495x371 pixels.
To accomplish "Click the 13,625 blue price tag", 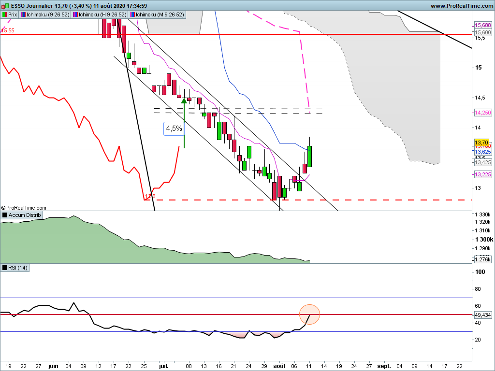I will coord(483,152).
